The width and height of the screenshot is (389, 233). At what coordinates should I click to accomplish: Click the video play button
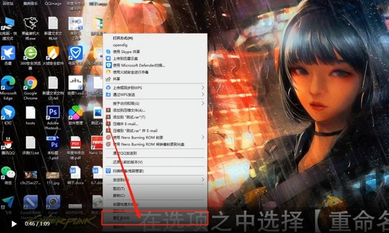tap(14, 224)
